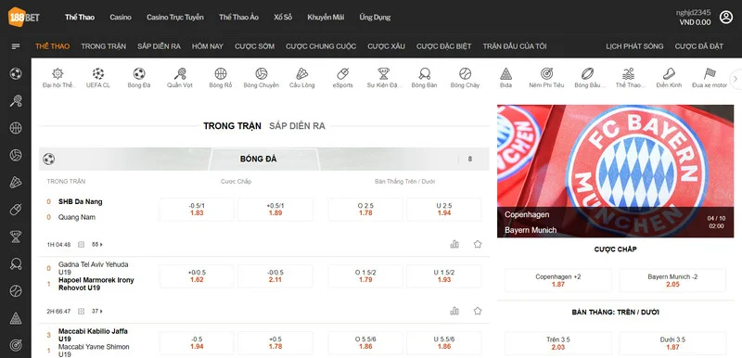
Task: Select the eSports mouse icon in the left sidebar
Action: (16, 209)
